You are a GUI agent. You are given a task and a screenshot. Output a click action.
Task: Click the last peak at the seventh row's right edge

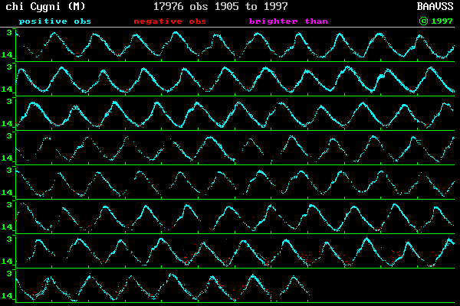pos(450,241)
